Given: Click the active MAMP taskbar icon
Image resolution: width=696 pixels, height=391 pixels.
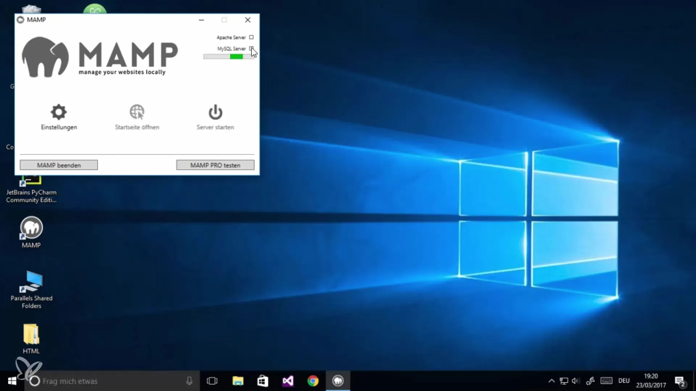Looking at the screenshot, I should click(x=338, y=381).
